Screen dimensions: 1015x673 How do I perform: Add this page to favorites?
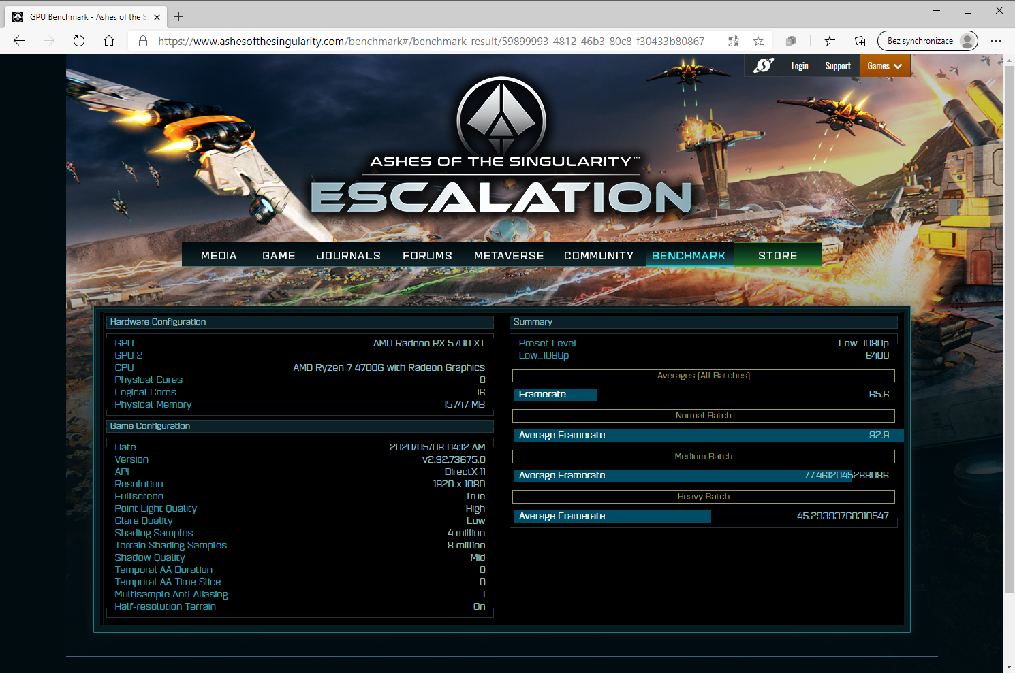point(758,41)
